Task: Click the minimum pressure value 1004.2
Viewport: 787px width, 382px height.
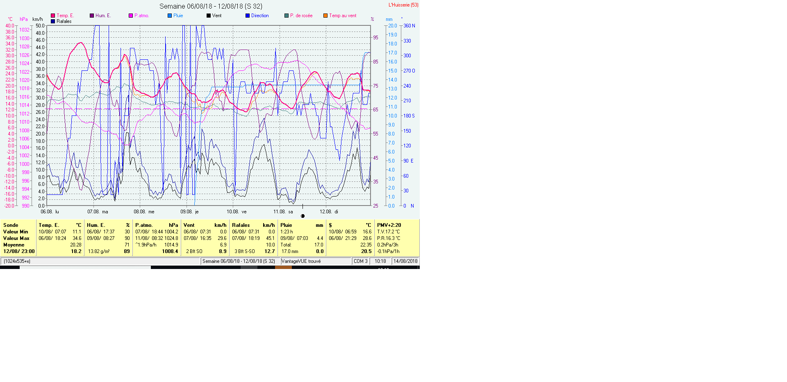Action: pos(171,232)
